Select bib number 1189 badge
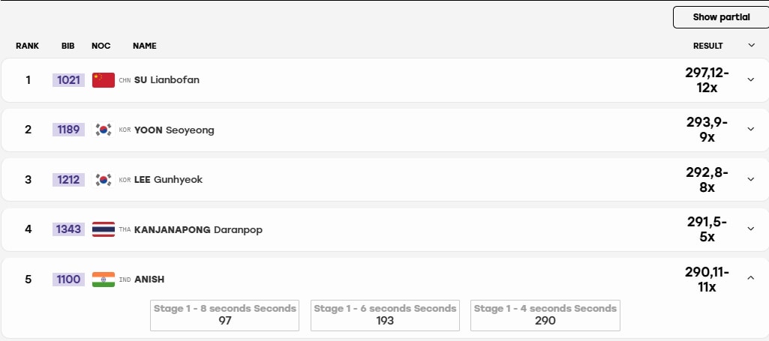Screen dimensions: 769x341 [69, 130]
